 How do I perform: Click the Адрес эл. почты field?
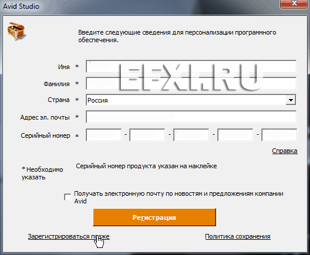point(191,117)
